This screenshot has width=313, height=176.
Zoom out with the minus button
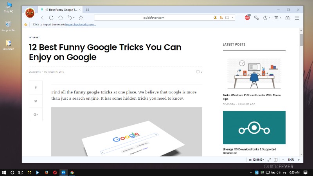pyautogui.click(x=283, y=160)
